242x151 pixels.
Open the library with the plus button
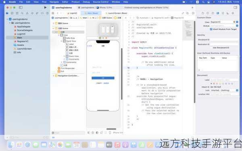pos(192,8)
